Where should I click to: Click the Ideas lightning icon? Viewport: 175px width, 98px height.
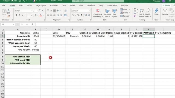tap(156, 12)
